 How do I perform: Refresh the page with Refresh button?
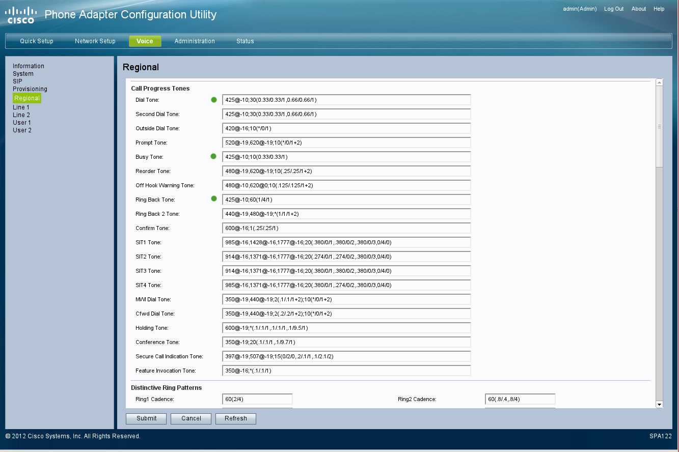235,418
